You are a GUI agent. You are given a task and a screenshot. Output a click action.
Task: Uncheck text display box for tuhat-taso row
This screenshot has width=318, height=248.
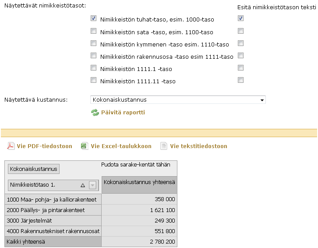(240, 18)
